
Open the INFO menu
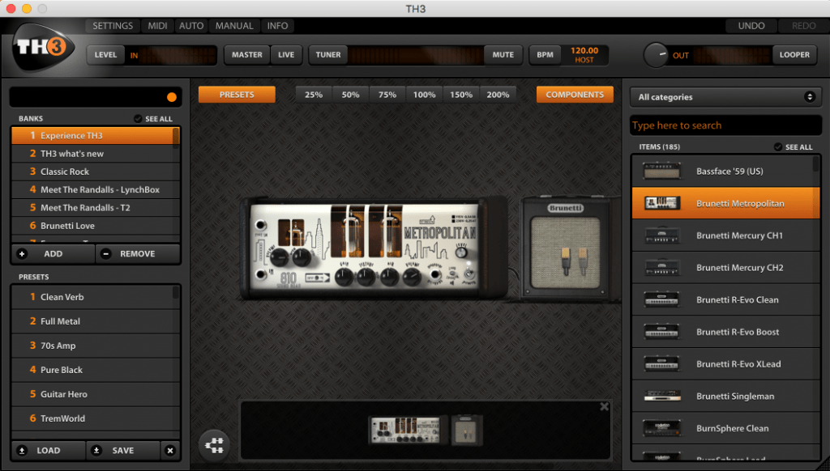pos(277,25)
